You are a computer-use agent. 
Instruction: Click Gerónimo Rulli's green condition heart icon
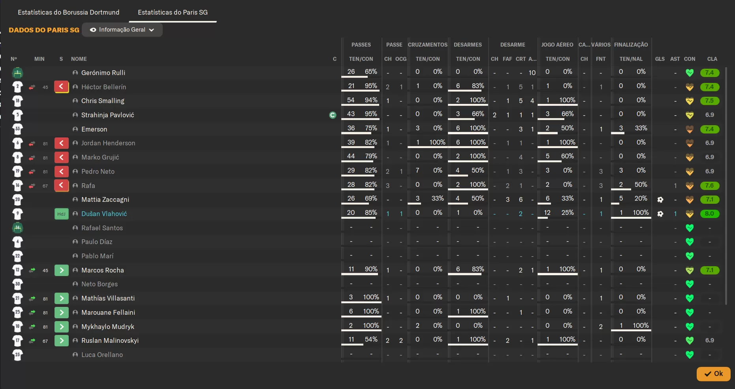(x=690, y=73)
